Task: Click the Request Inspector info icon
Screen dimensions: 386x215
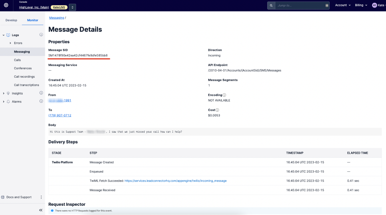Action: pyautogui.click(x=52, y=211)
